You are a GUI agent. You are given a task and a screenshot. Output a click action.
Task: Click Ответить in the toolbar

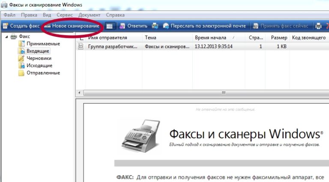pyautogui.click(x=134, y=26)
